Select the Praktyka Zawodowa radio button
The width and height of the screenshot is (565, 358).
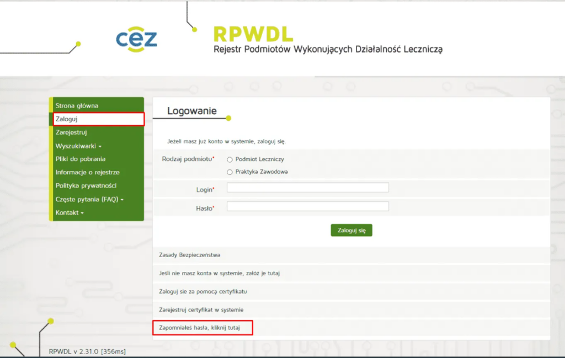(230, 172)
